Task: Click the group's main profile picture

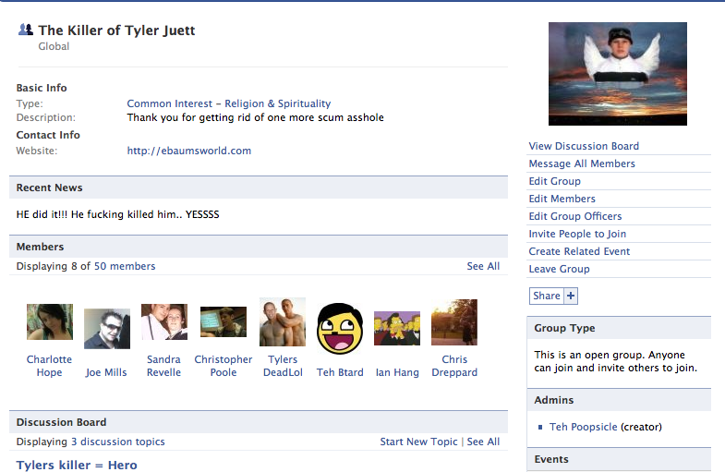Action: click(x=618, y=74)
